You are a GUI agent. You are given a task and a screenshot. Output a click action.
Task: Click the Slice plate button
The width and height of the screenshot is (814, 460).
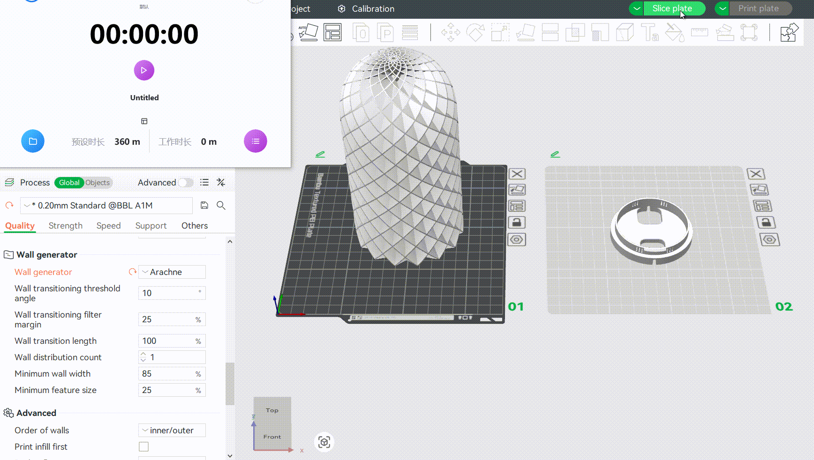click(674, 8)
